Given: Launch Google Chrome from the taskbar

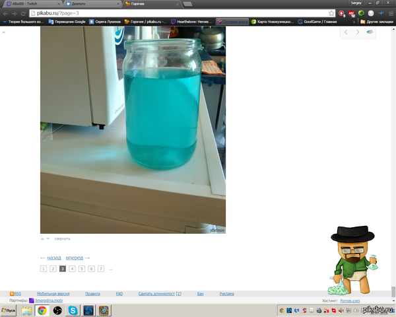Looking at the screenshot, I should [x=42, y=310].
